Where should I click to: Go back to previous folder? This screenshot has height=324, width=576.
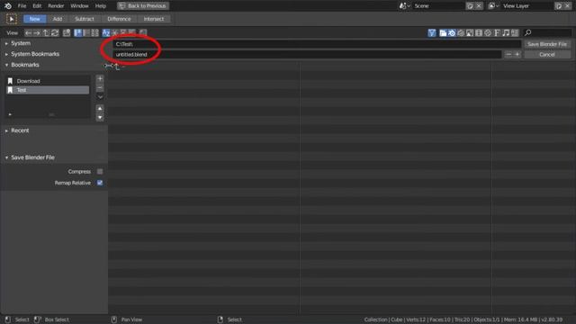28,32
